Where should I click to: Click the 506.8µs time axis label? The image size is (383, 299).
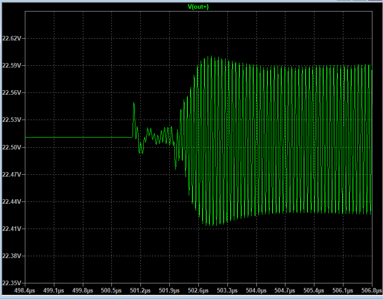[371, 290]
